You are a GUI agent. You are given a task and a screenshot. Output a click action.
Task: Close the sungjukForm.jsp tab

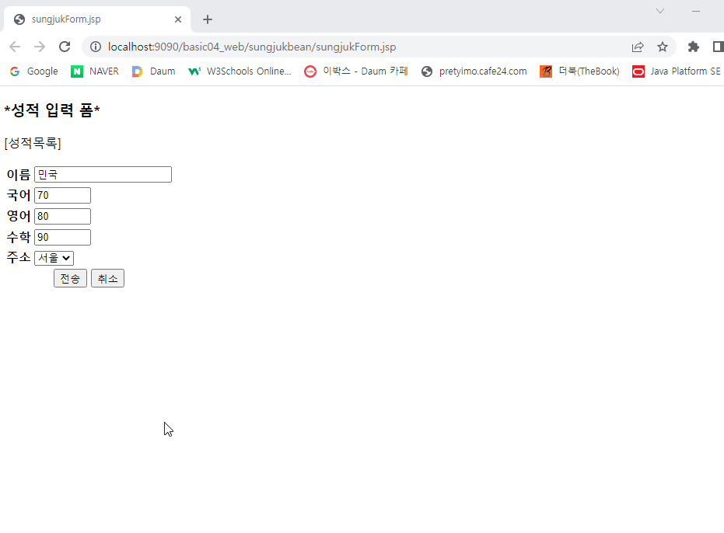pos(178,19)
